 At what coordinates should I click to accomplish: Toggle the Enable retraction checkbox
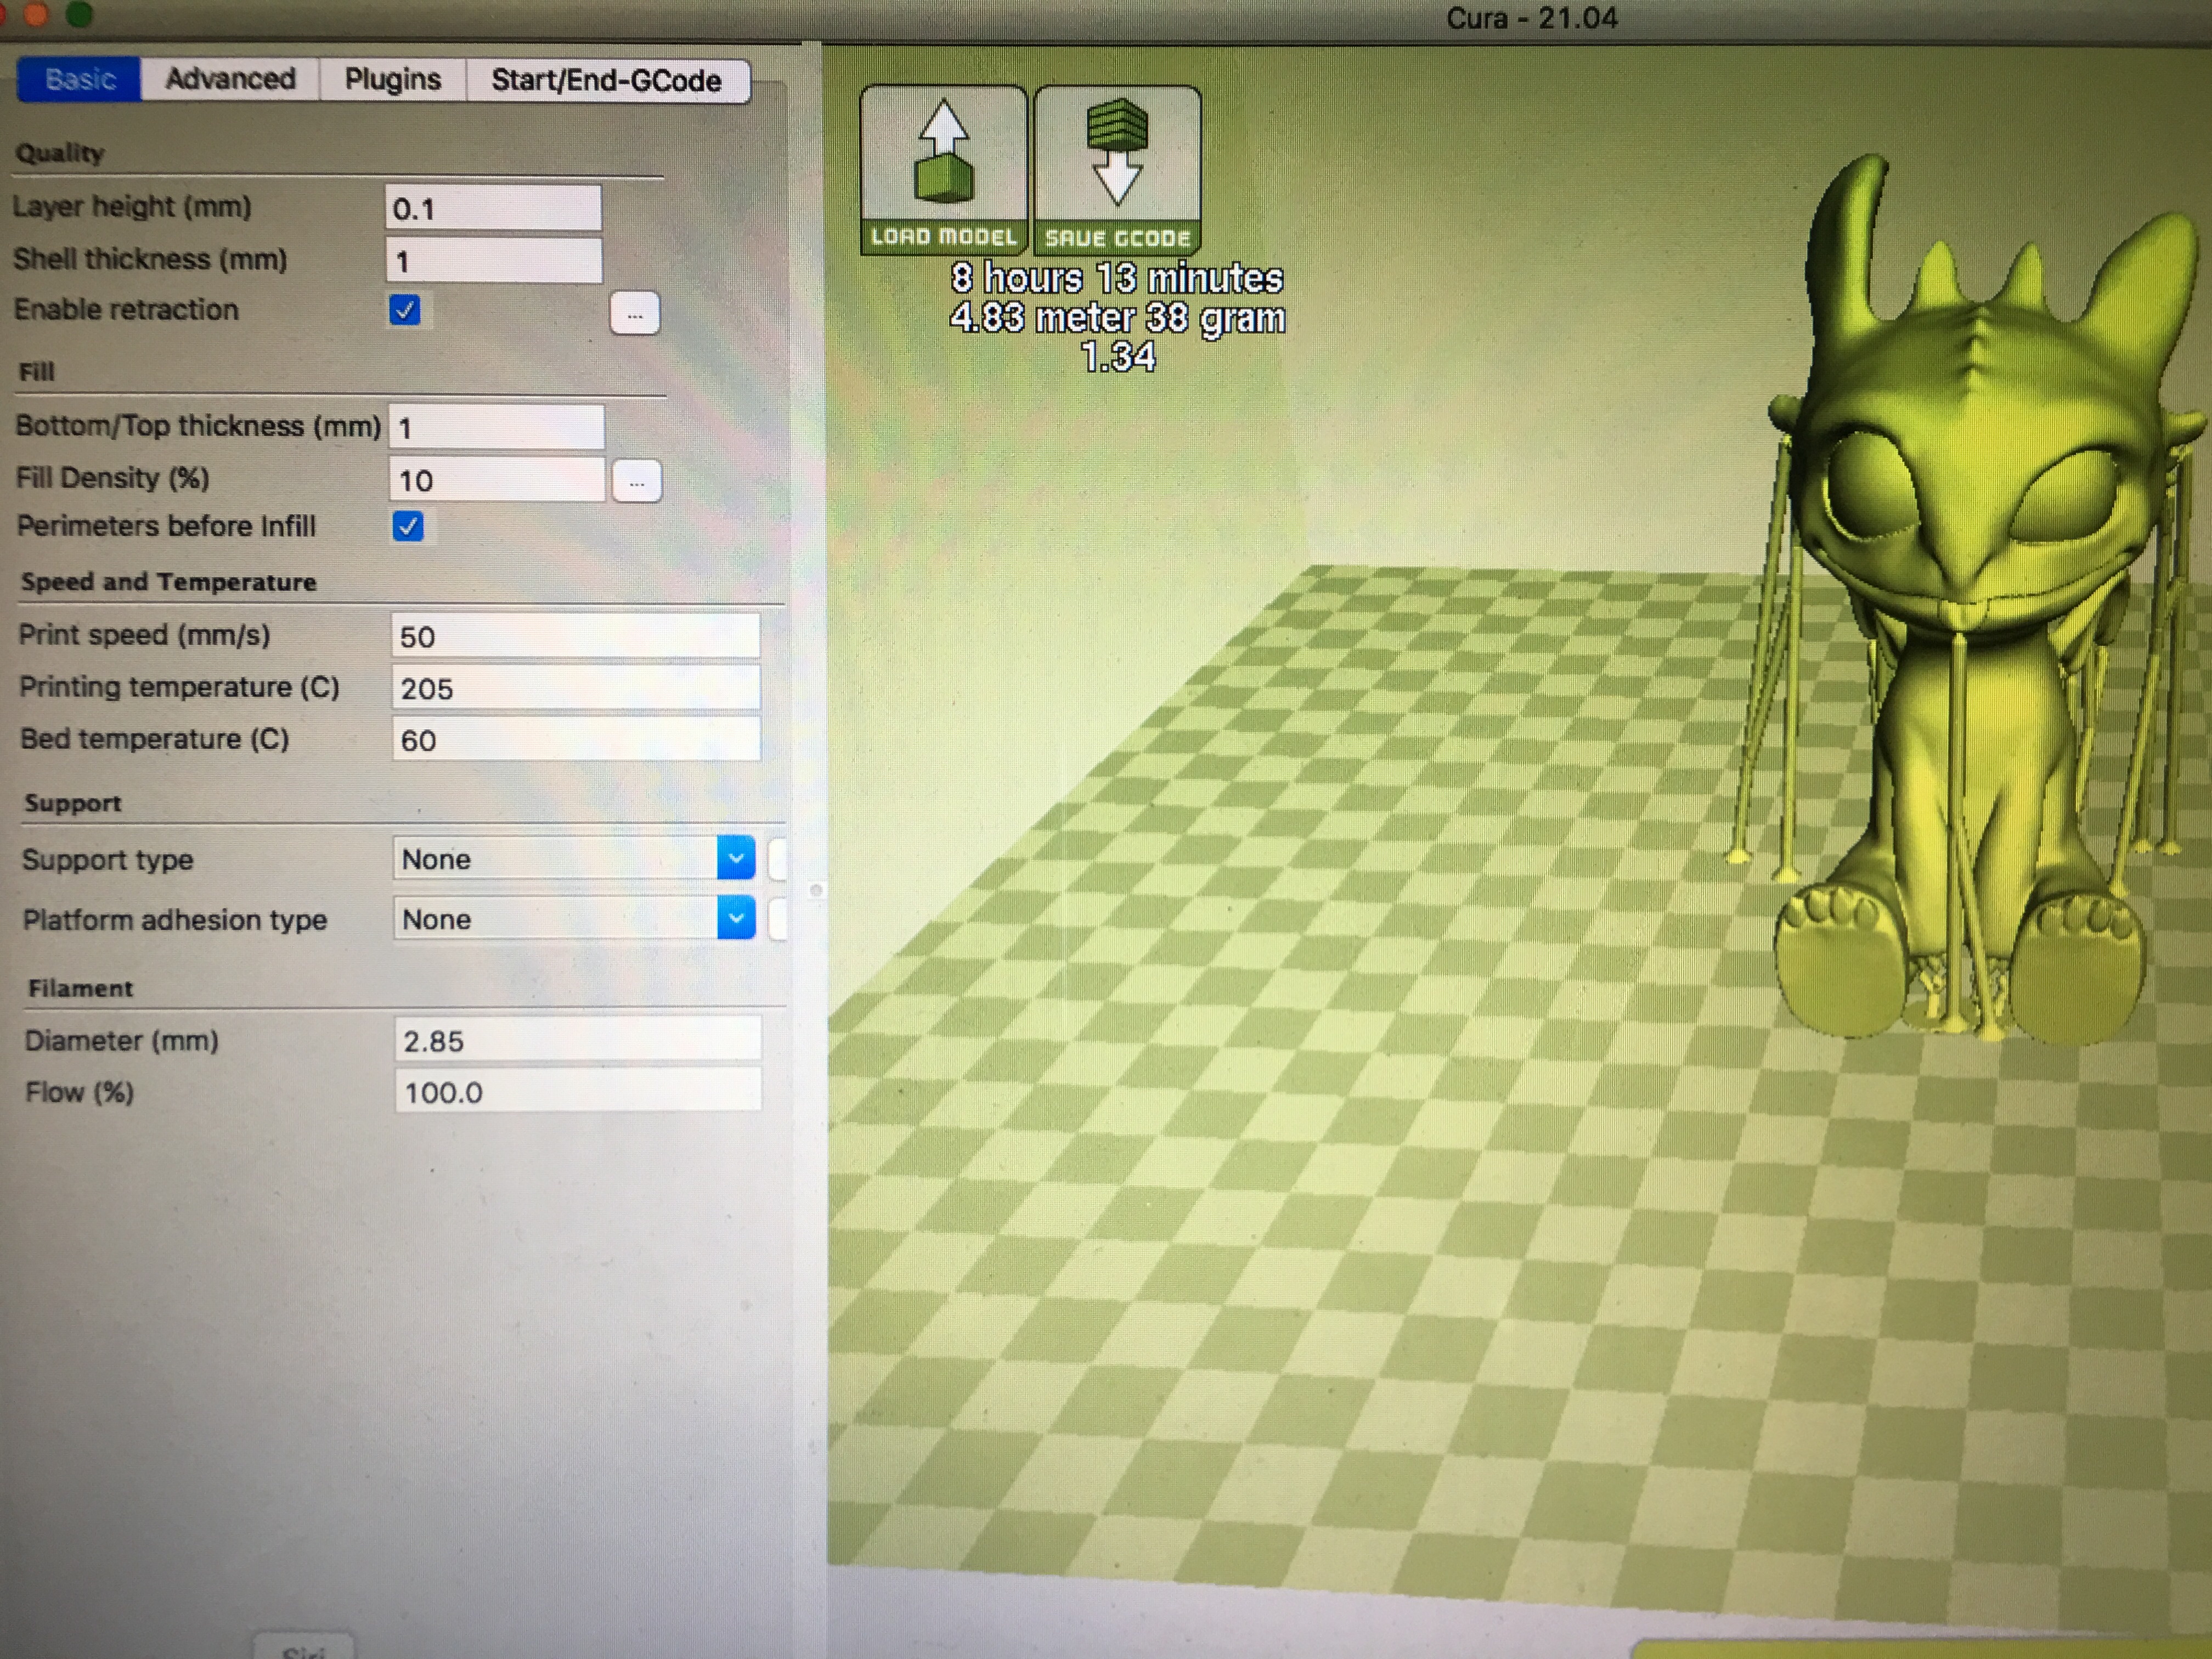[x=405, y=310]
